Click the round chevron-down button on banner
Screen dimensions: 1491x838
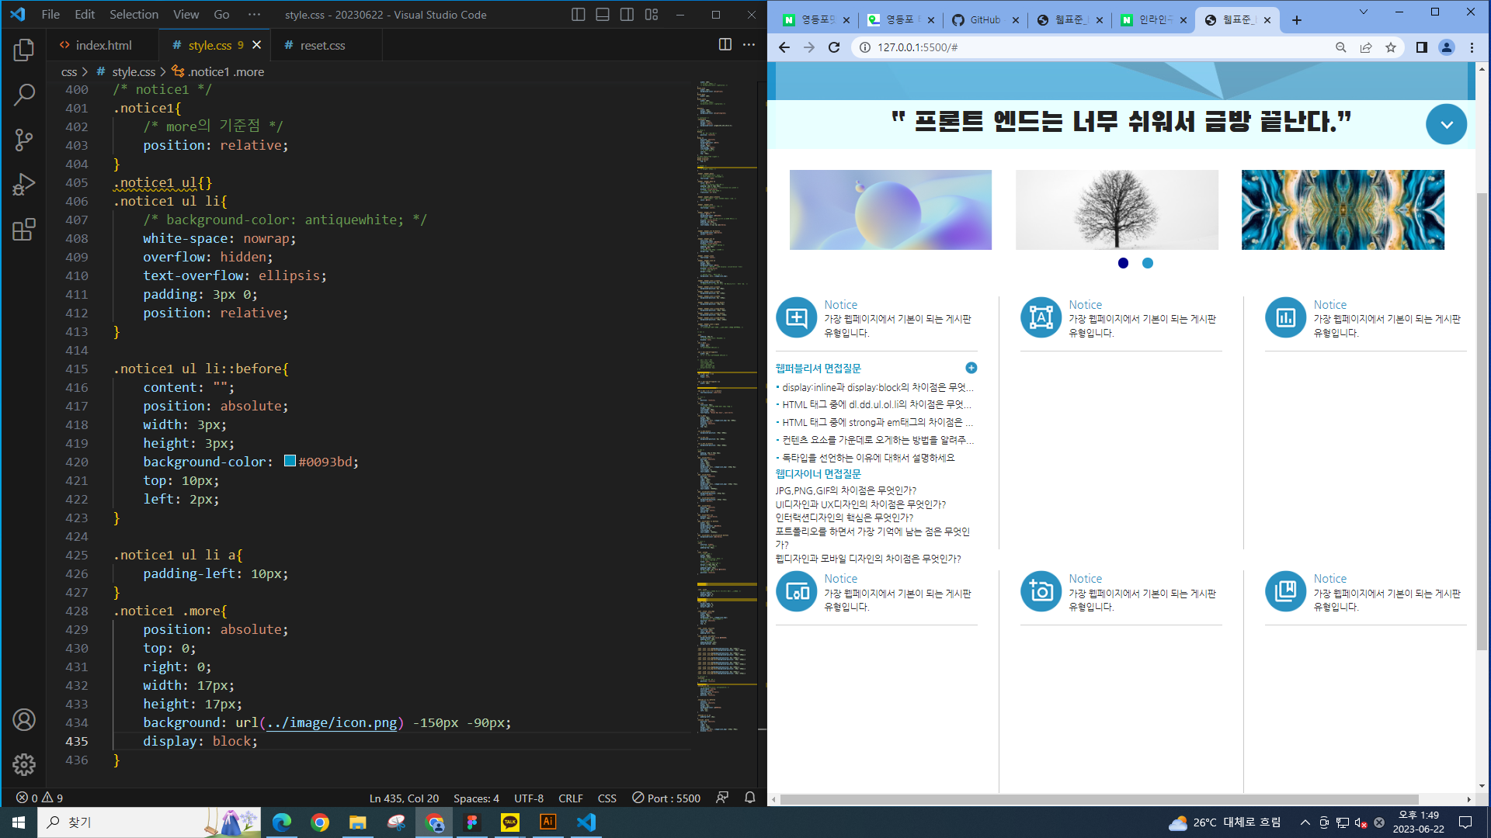1446,124
